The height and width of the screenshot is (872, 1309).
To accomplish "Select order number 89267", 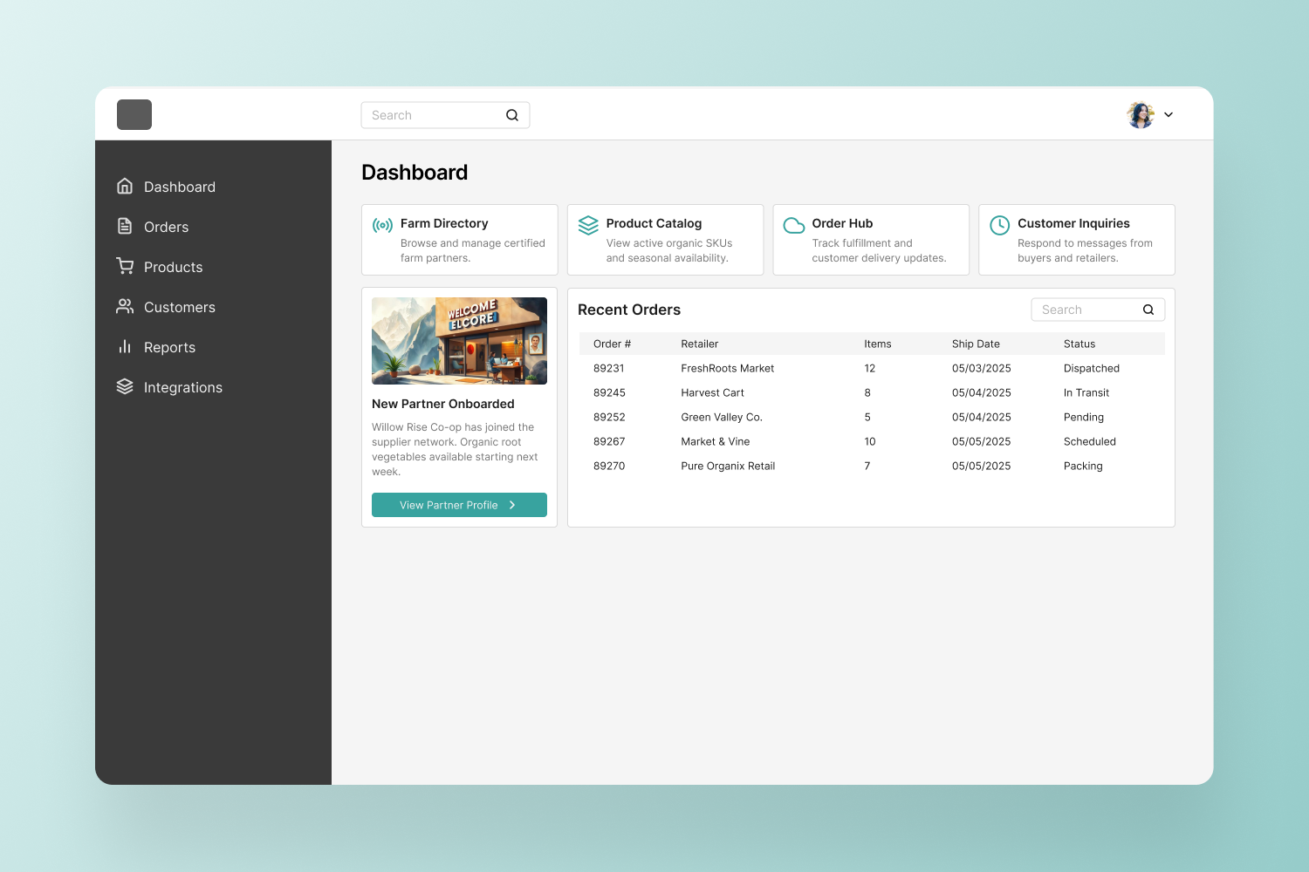I will 610,441.
